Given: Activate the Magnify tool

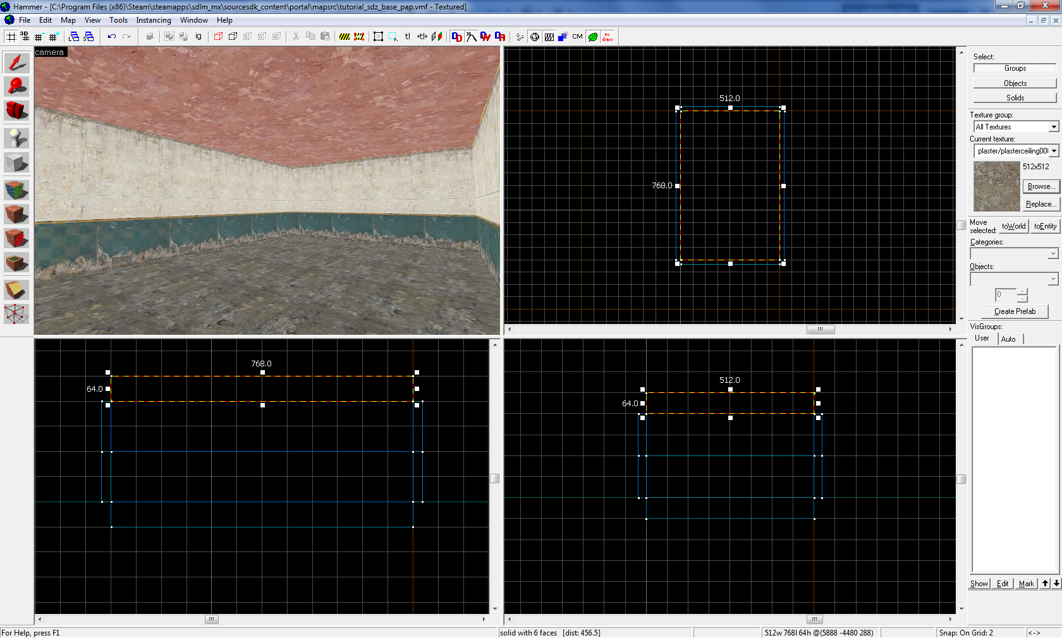Looking at the screenshot, I should pos(16,87).
